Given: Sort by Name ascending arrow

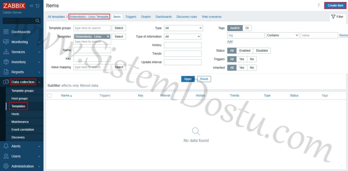Looking at the screenshot, I should [x=71, y=96].
